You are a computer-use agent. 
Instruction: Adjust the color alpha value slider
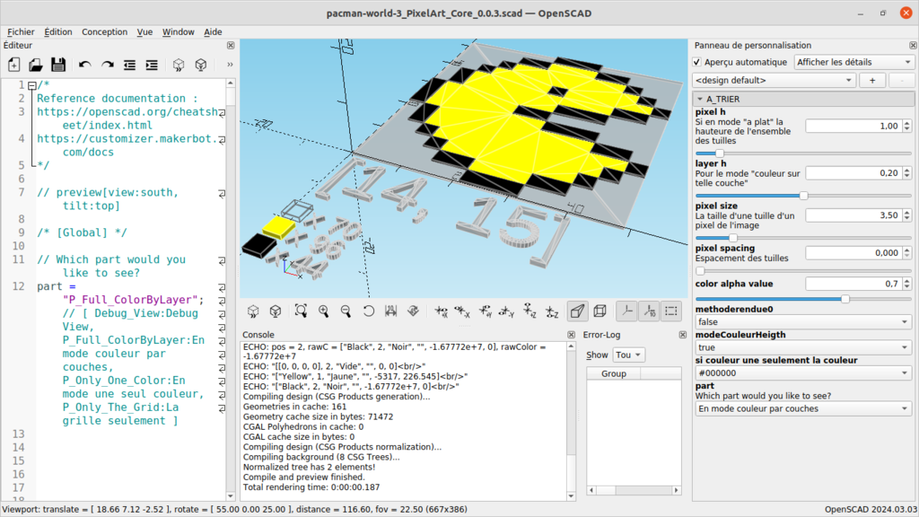point(803,299)
